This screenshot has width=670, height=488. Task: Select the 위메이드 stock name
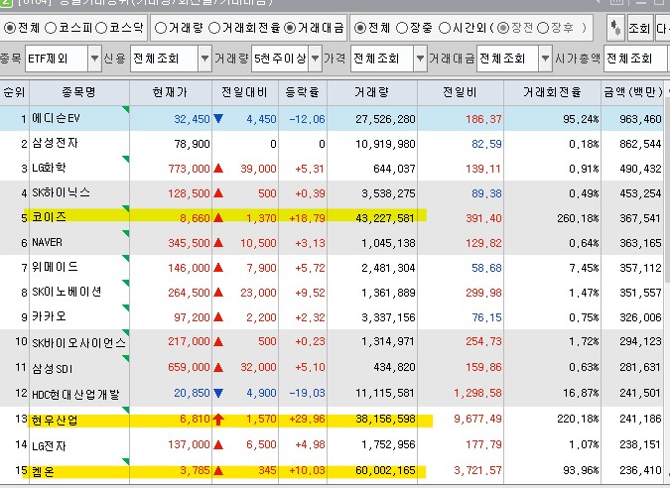56,267
